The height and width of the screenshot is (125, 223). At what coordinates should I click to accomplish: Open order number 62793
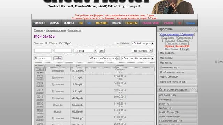[x=40, y=103]
